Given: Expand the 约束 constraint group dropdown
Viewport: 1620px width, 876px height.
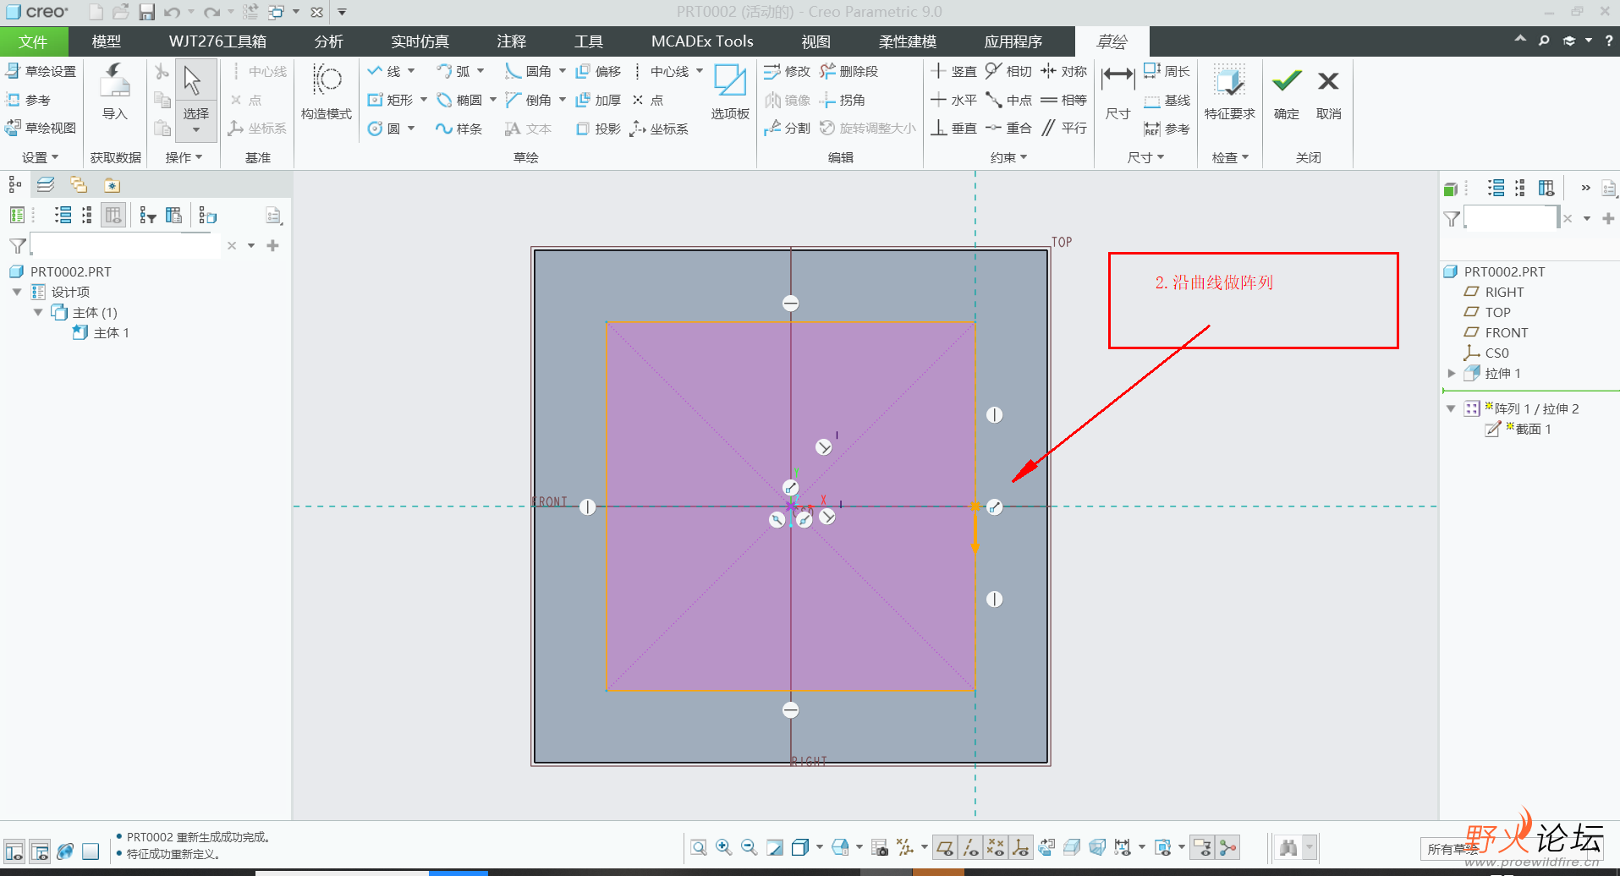Looking at the screenshot, I should pyautogui.click(x=1008, y=157).
